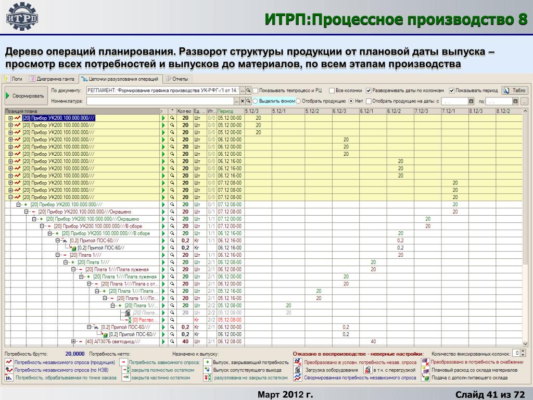Screen dimensions: 533x400
Task: Collapse the Прибор УК200.100.000.000///В сборе demand node
Action: click(42, 226)
